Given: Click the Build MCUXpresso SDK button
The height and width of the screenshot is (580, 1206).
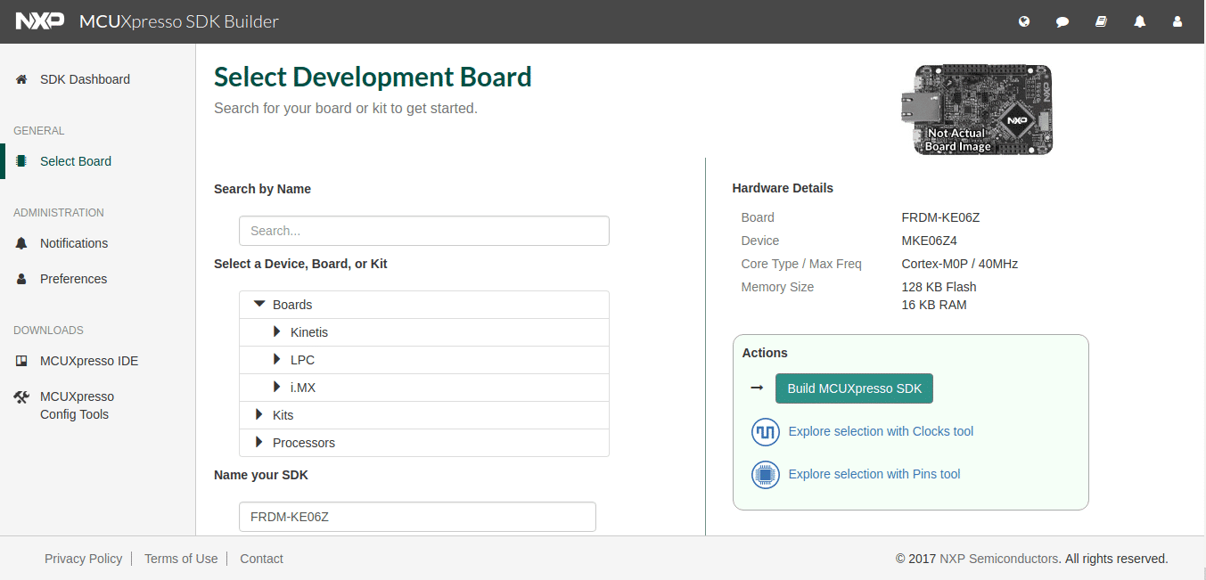Looking at the screenshot, I should (x=854, y=388).
